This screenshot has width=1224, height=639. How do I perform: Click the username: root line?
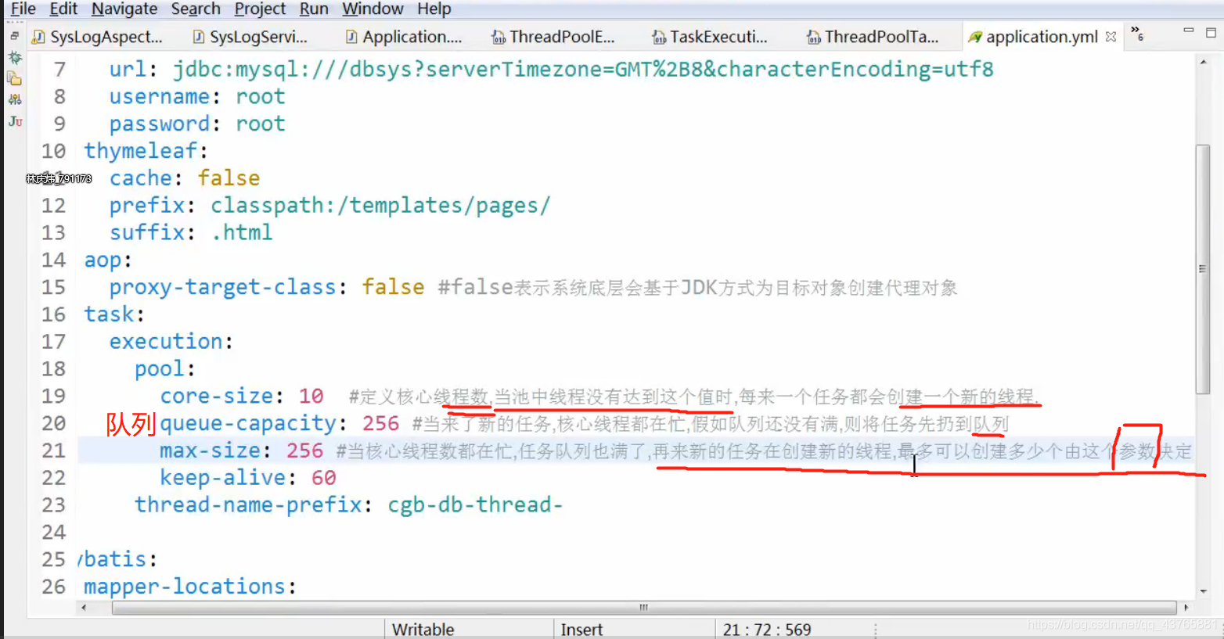point(197,96)
